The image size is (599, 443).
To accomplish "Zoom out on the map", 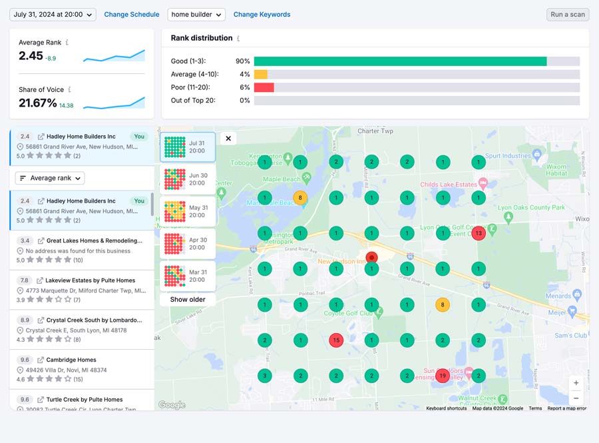I will (x=576, y=398).
